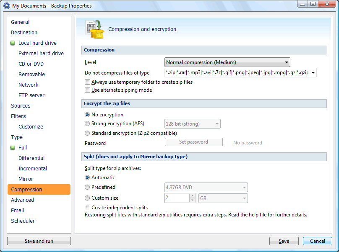Select Automatic split type

[x=87, y=177]
